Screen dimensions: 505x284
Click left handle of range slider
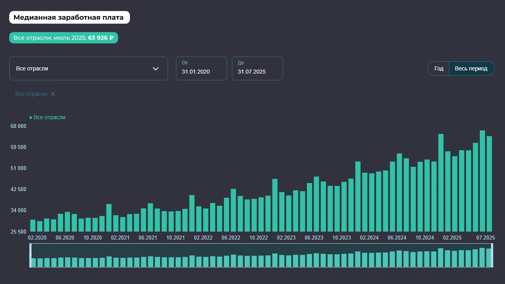tap(31, 255)
